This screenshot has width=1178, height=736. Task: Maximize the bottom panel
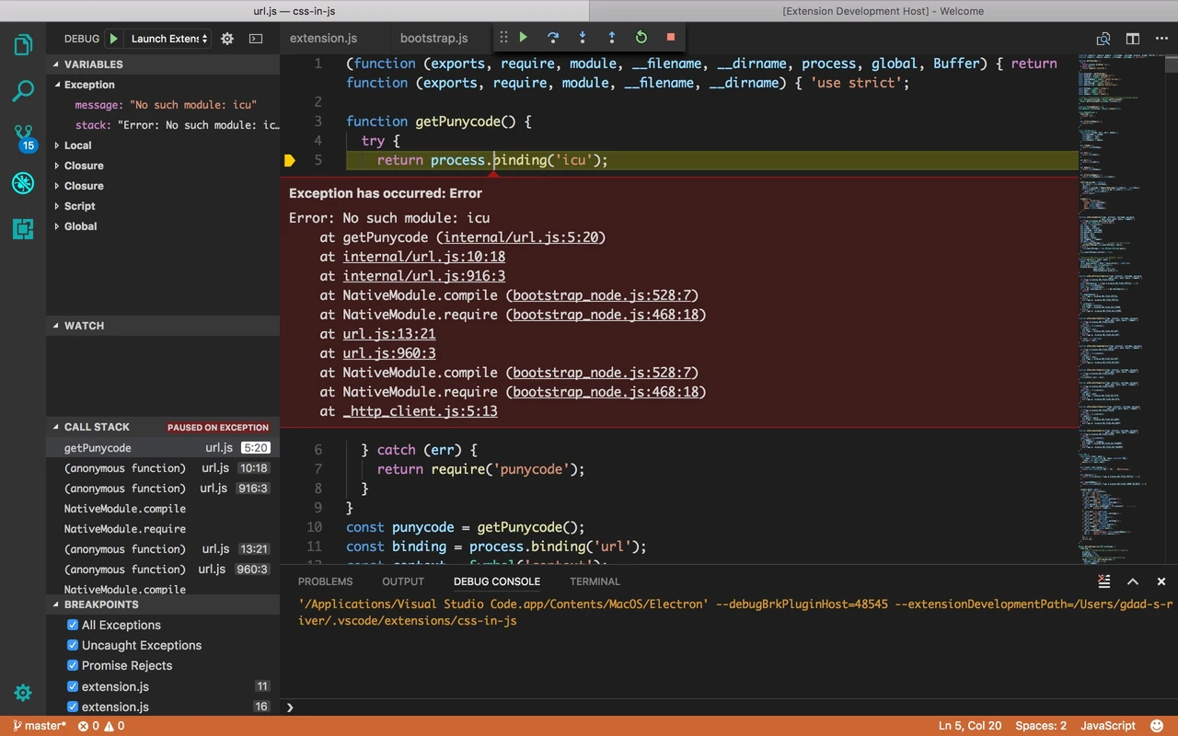[x=1133, y=581]
